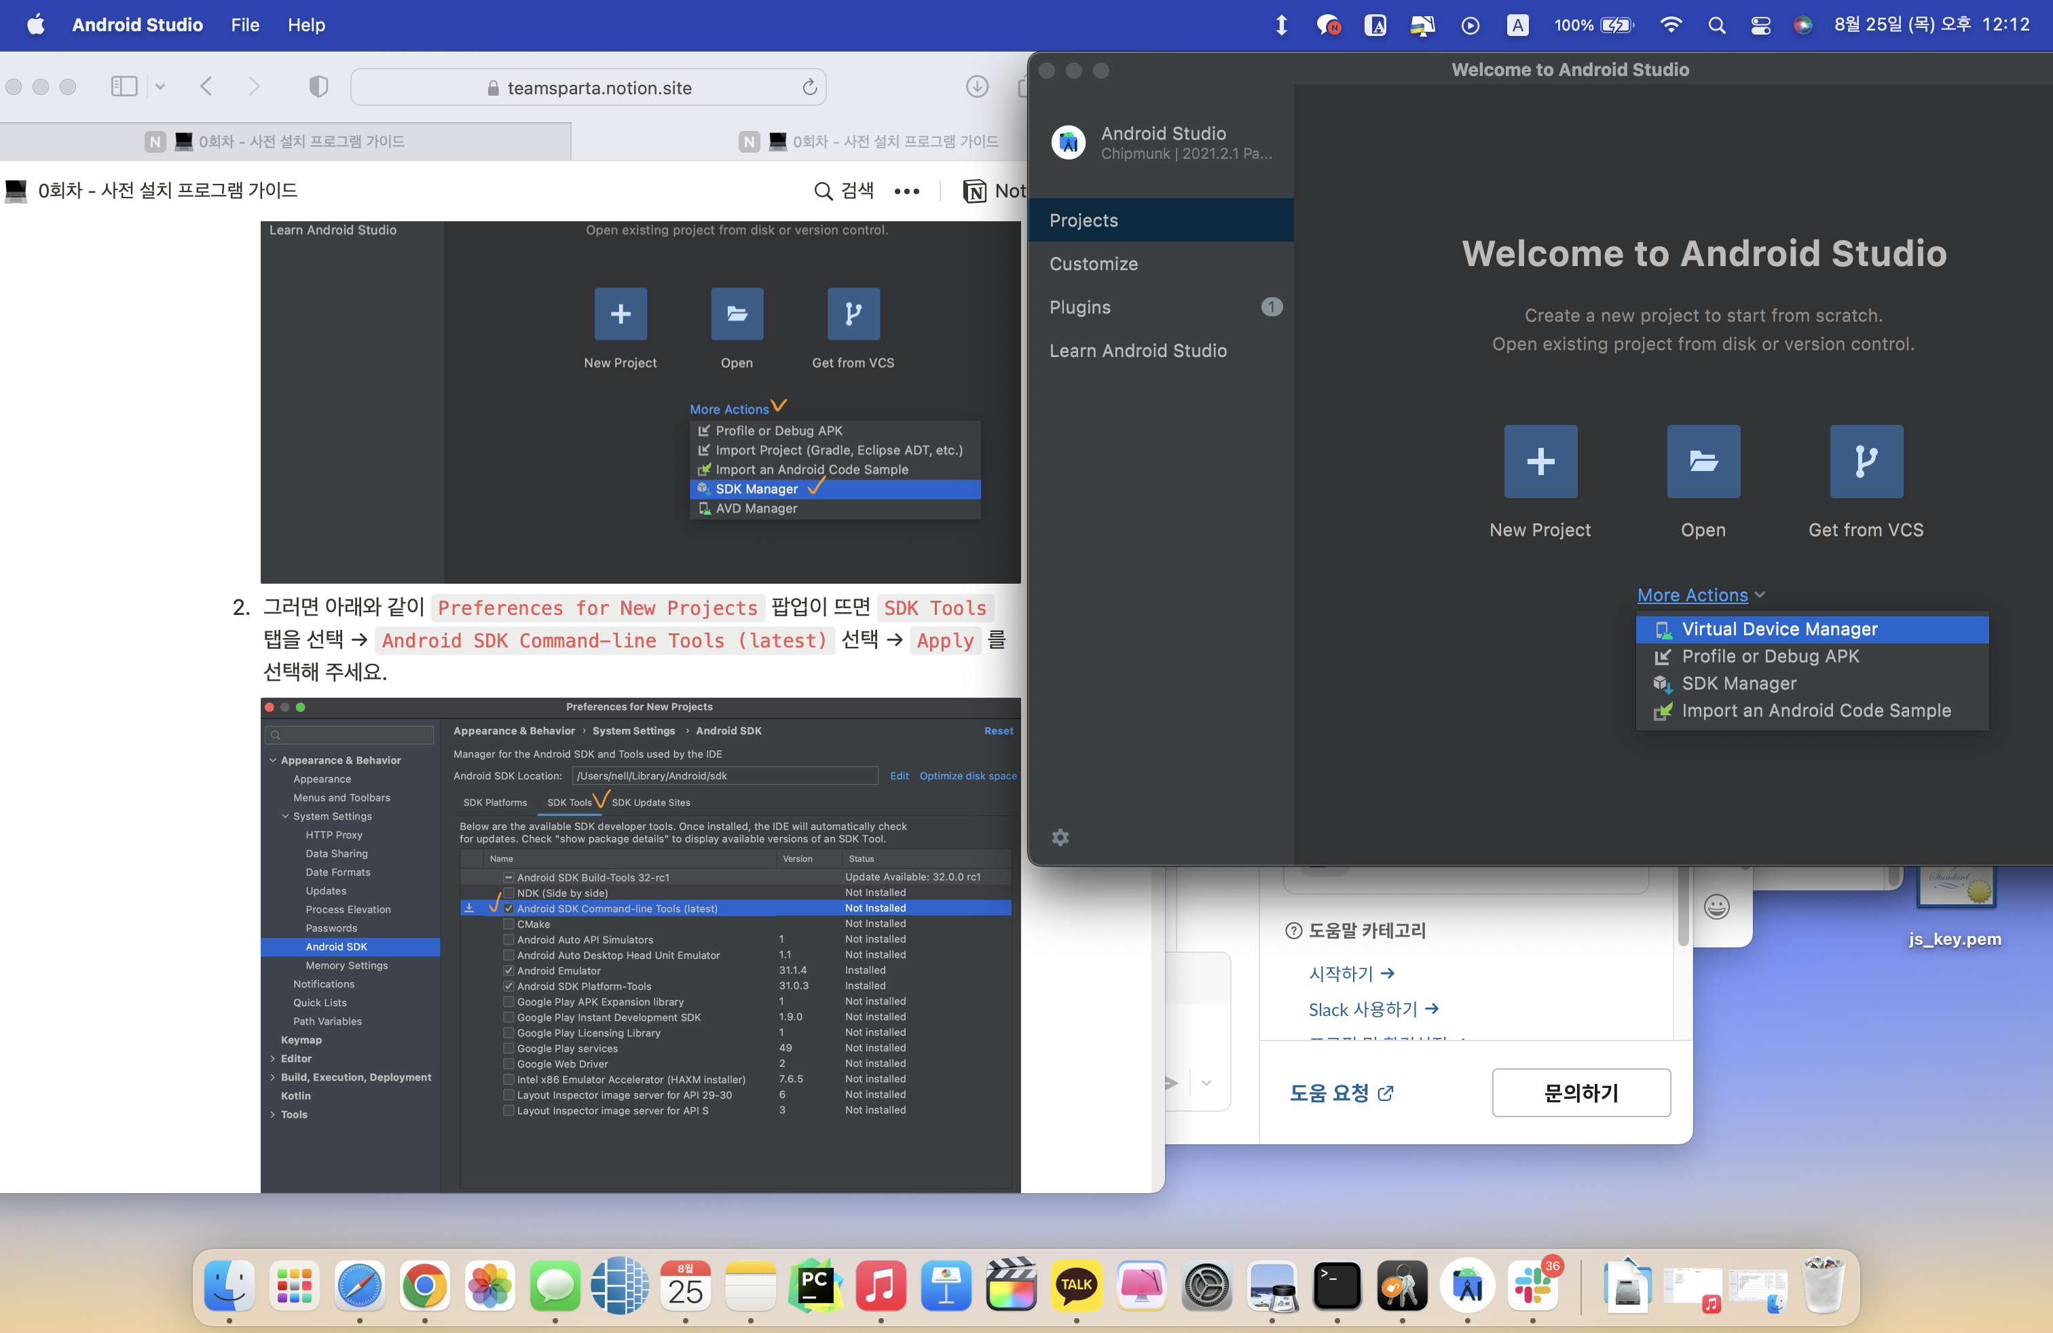
Task: Click the Wi-Fi icon in the menu bar
Action: coord(1671,25)
